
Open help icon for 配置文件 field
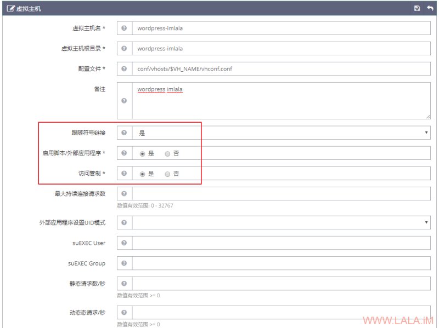125,69
